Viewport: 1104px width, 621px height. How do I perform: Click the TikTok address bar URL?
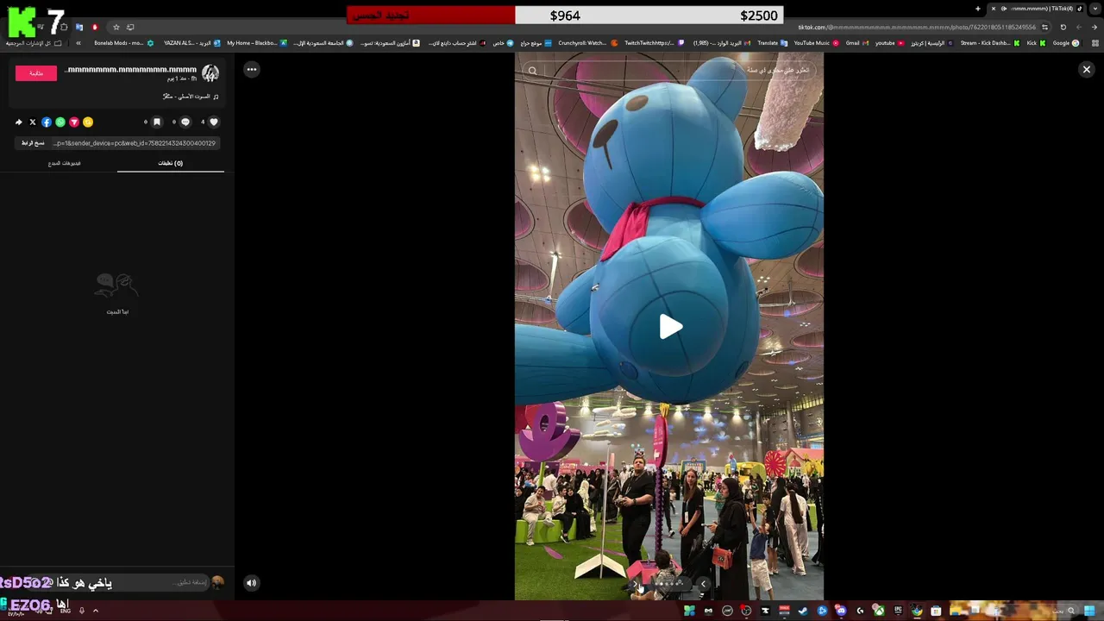[917, 27]
